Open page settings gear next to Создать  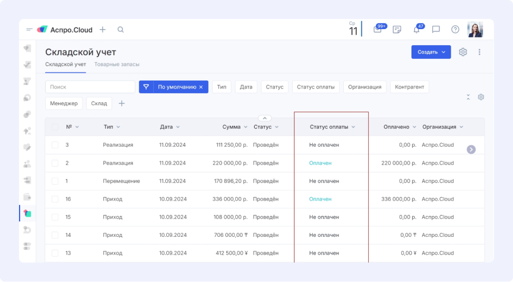coord(463,52)
